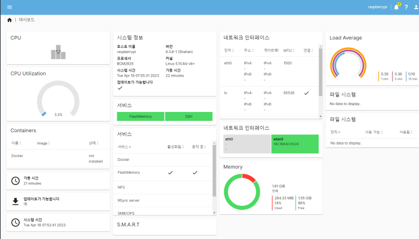Click the CPU utilization gauge
Image resolution: width=419 pixels, height=239 pixels.
tap(58, 99)
